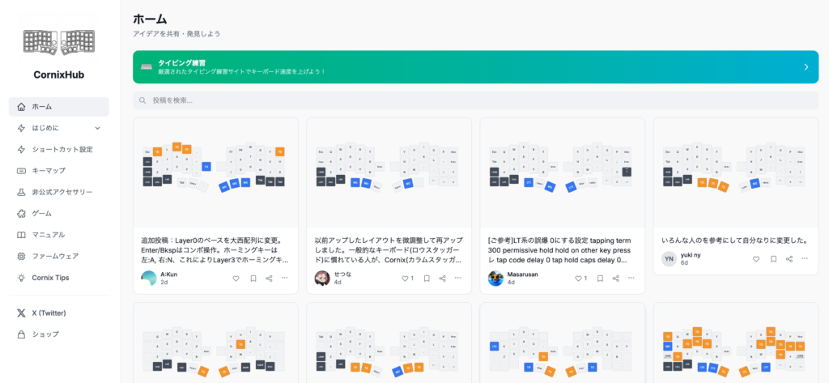Screen dimensions: 829x383
Task: Visit the ショップ link
Action: point(45,334)
